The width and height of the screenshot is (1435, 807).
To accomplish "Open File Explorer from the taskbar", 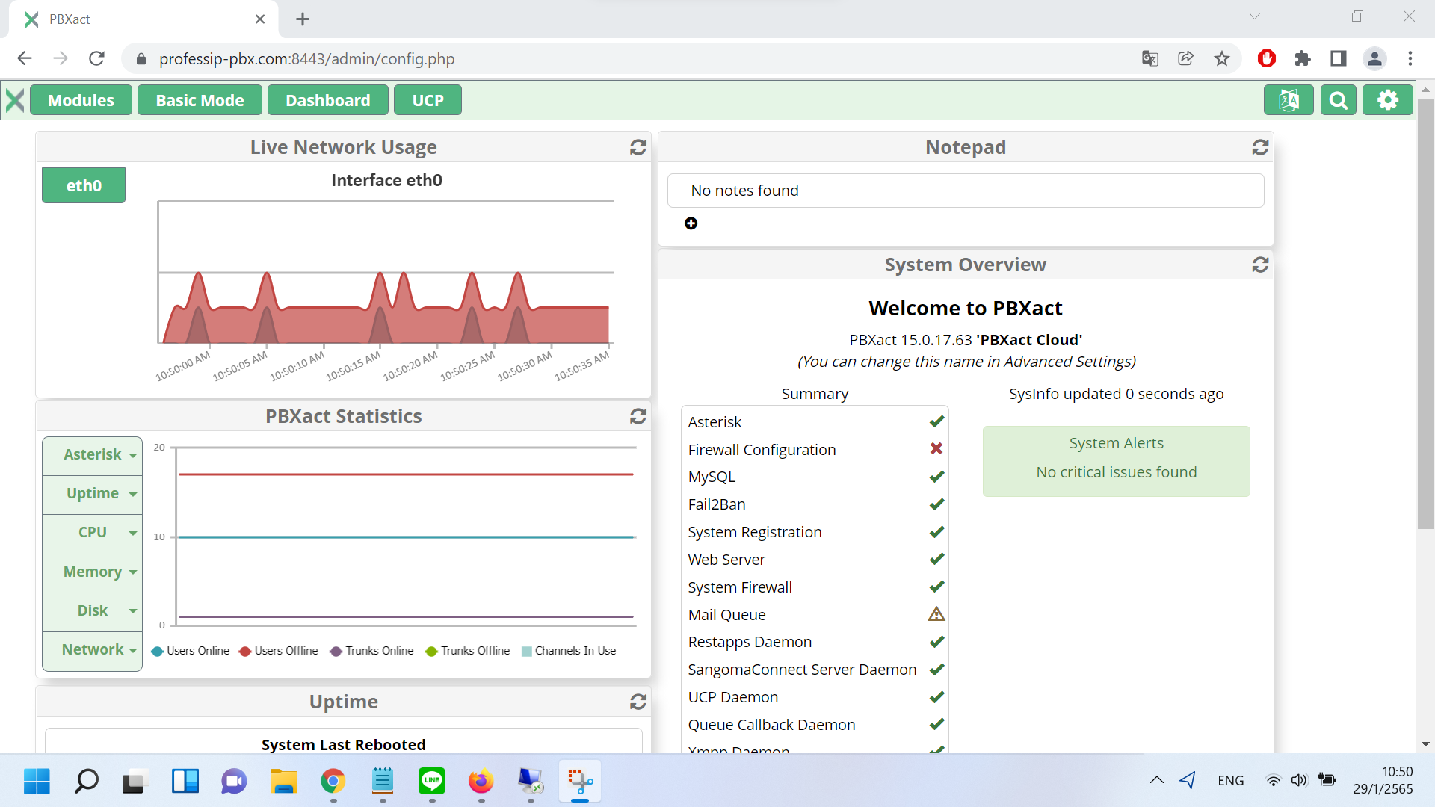I will [284, 781].
